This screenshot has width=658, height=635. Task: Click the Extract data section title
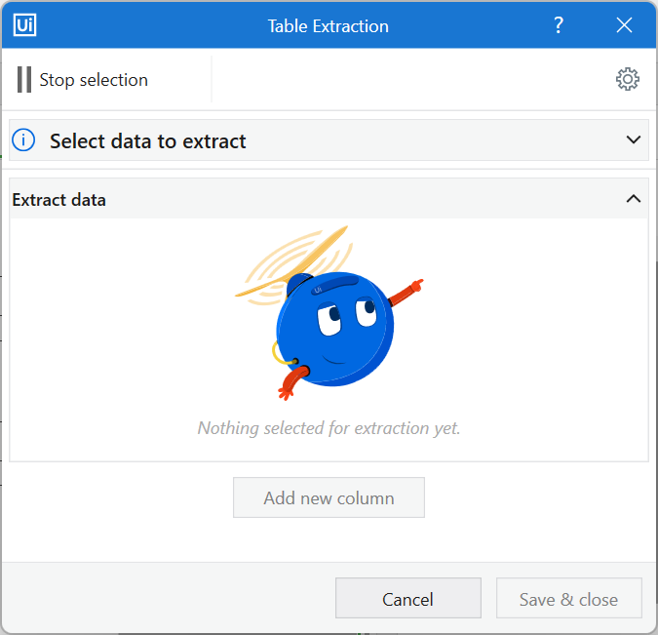pos(59,200)
